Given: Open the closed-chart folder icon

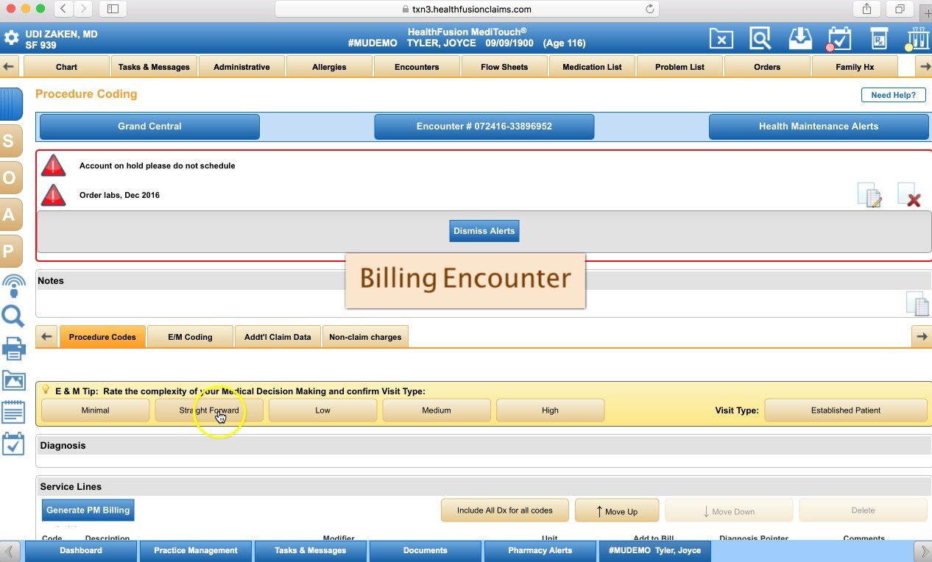Looking at the screenshot, I should click(x=721, y=38).
